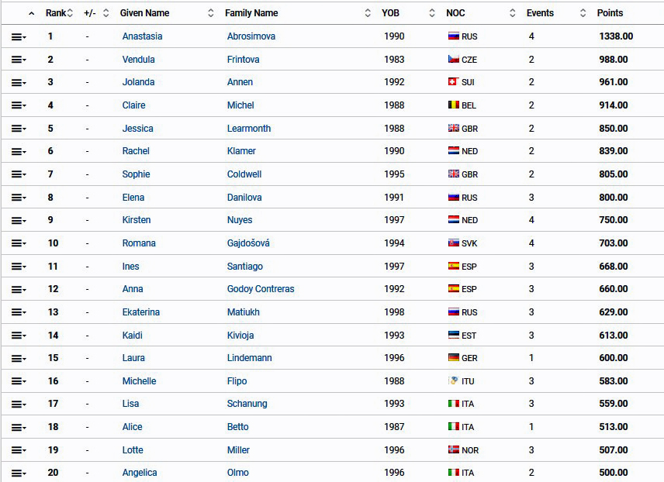Image resolution: width=664 pixels, height=482 pixels.
Task: Open Learmonth family name link
Action: coord(248,128)
